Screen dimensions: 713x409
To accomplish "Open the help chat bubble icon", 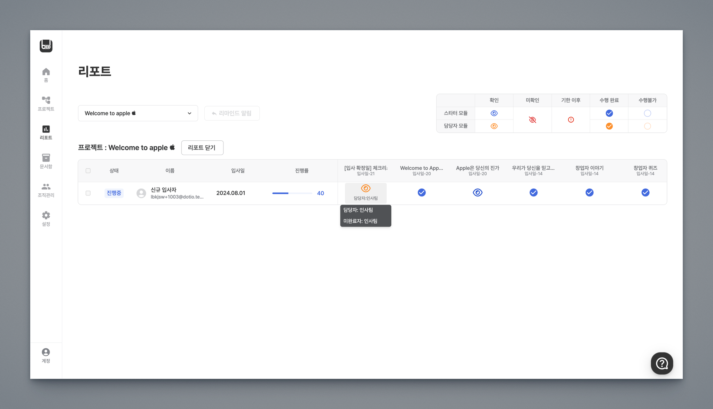I will (661, 363).
